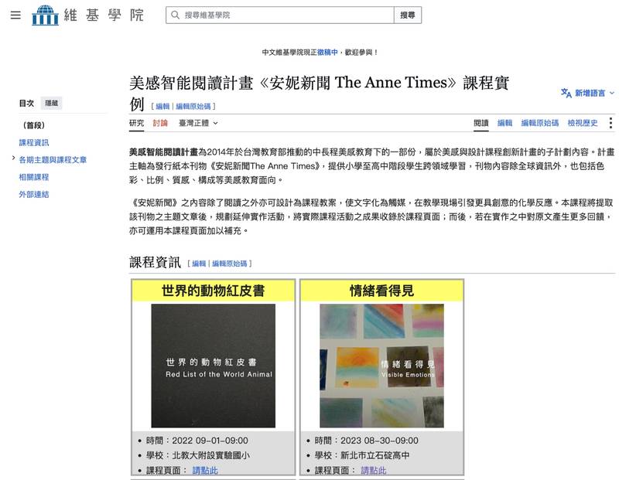Click the 世界的動物紅皮書 yellow card header
619x480 pixels.
pyautogui.click(x=214, y=291)
